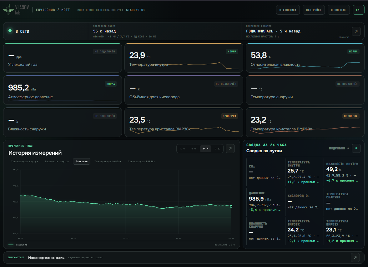Click the 985,2 pressure value
The height and width of the screenshot is (267, 368).
[x=18, y=88]
